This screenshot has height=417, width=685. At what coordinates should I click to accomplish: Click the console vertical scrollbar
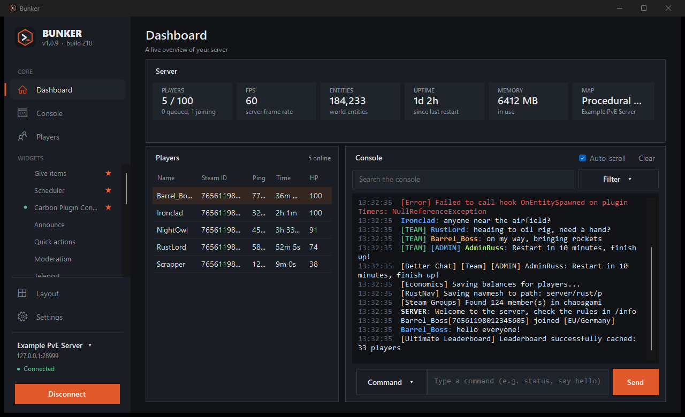click(651, 298)
